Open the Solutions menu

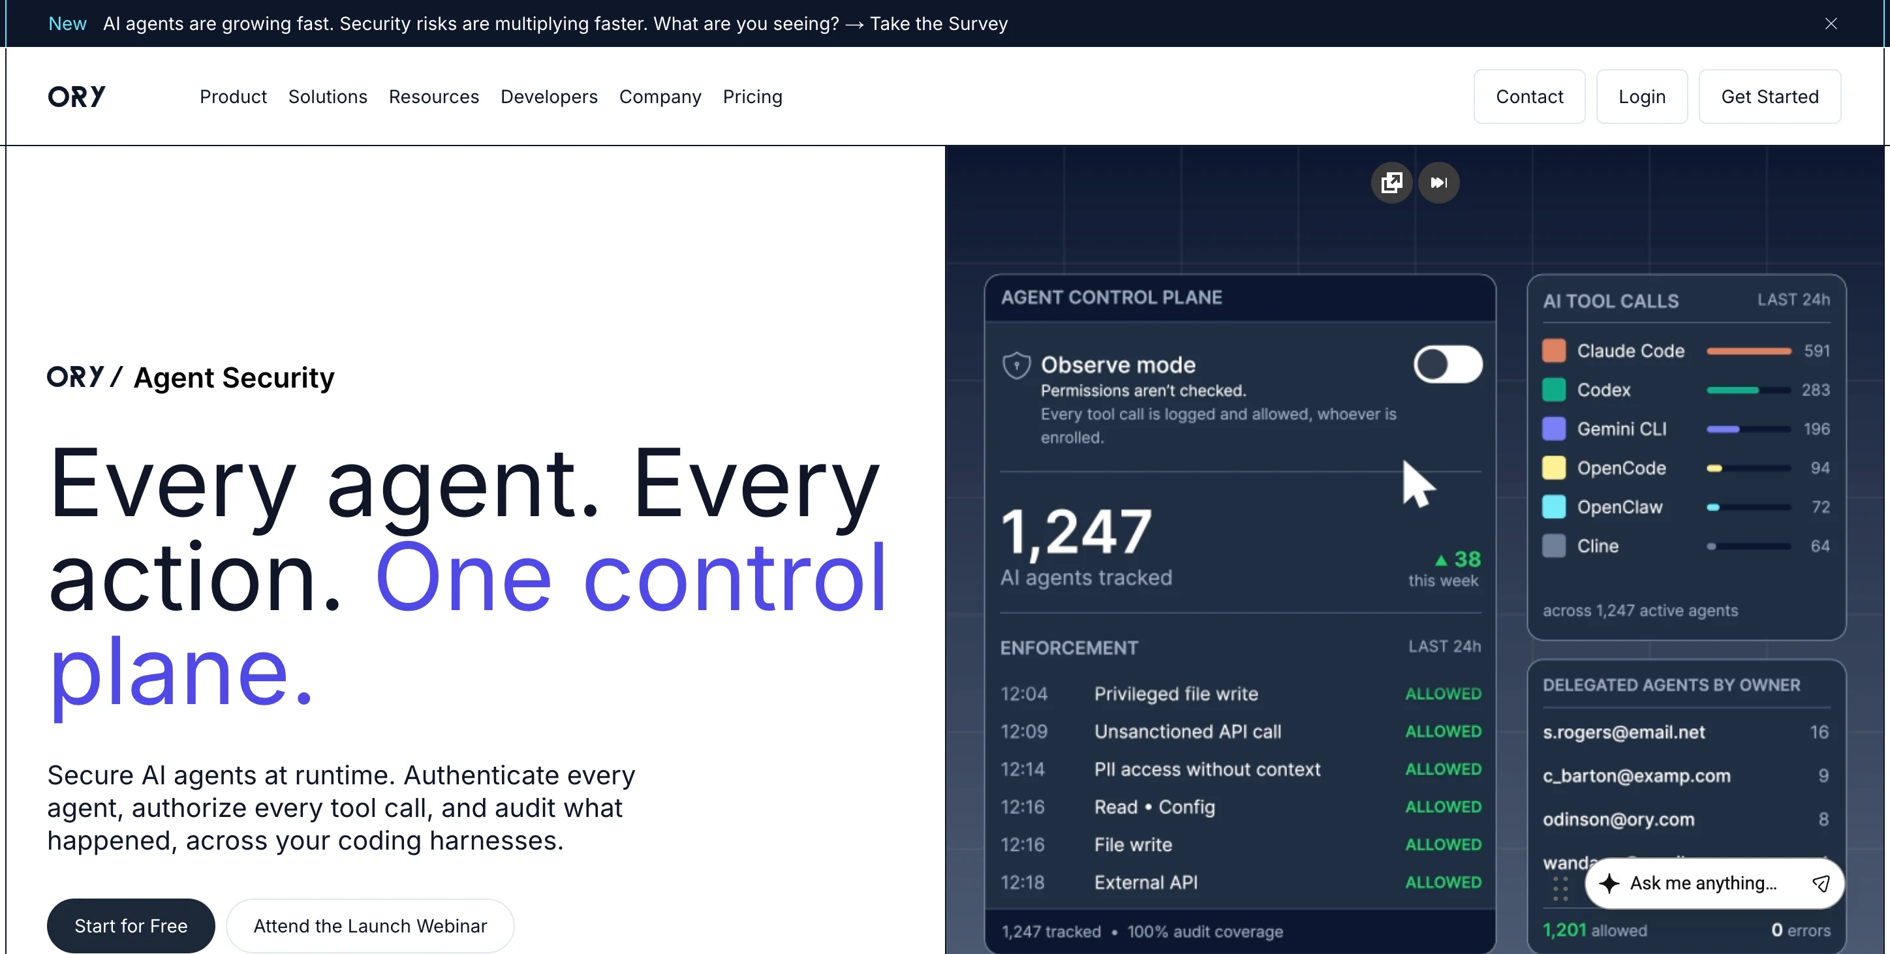point(327,97)
